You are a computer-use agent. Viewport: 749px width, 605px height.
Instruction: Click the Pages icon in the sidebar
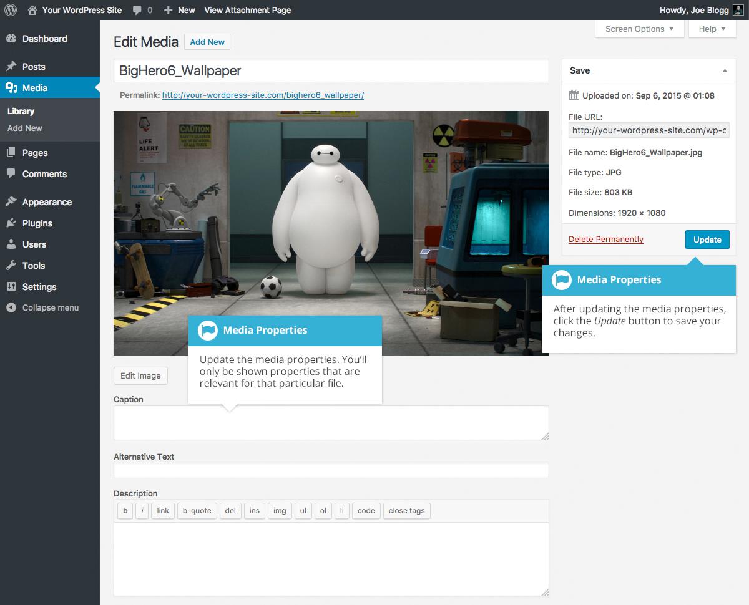[11, 153]
